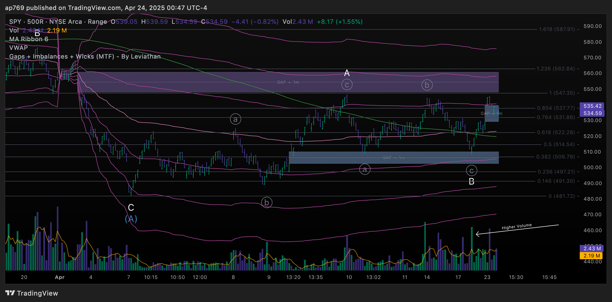The image size is (612, 302).
Task: Select the Higher Volume annotation text
Action: (517, 227)
